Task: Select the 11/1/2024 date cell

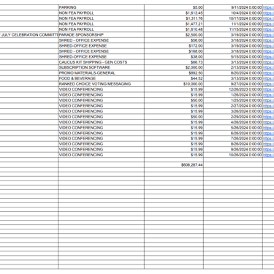Action: [233, 24]
